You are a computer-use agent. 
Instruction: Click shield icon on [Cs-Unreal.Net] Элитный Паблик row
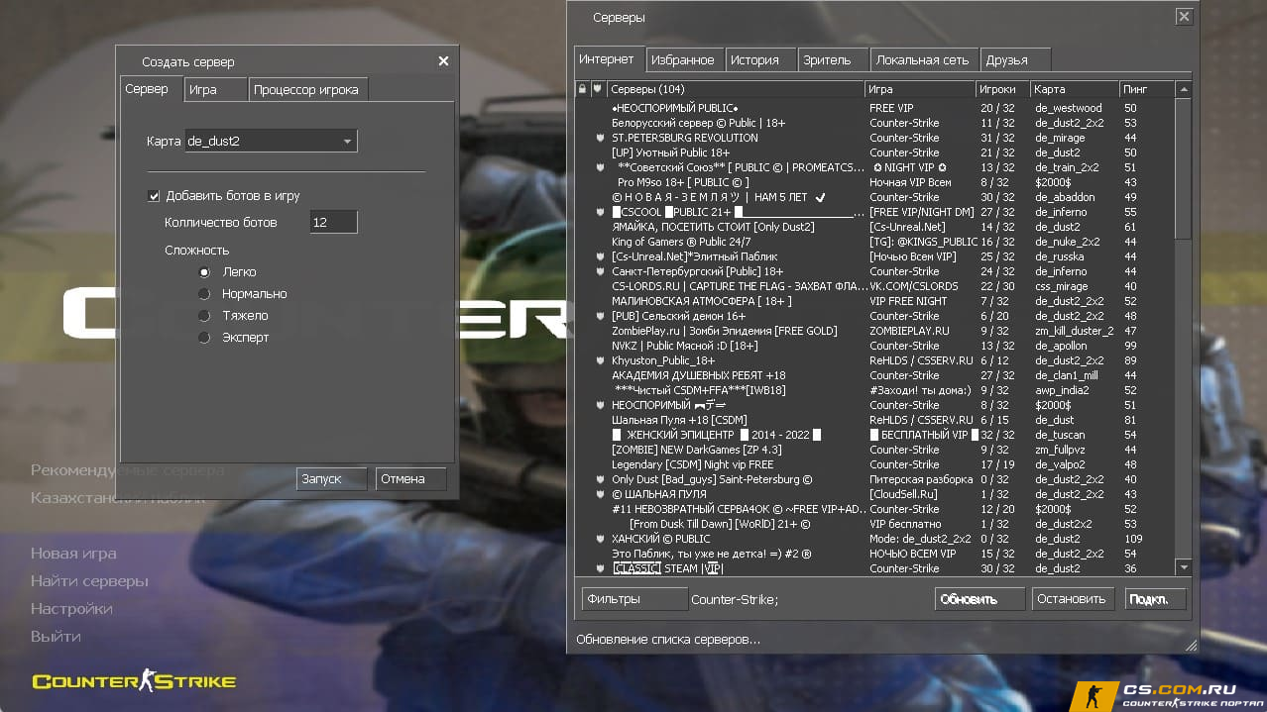pos(600,256)
